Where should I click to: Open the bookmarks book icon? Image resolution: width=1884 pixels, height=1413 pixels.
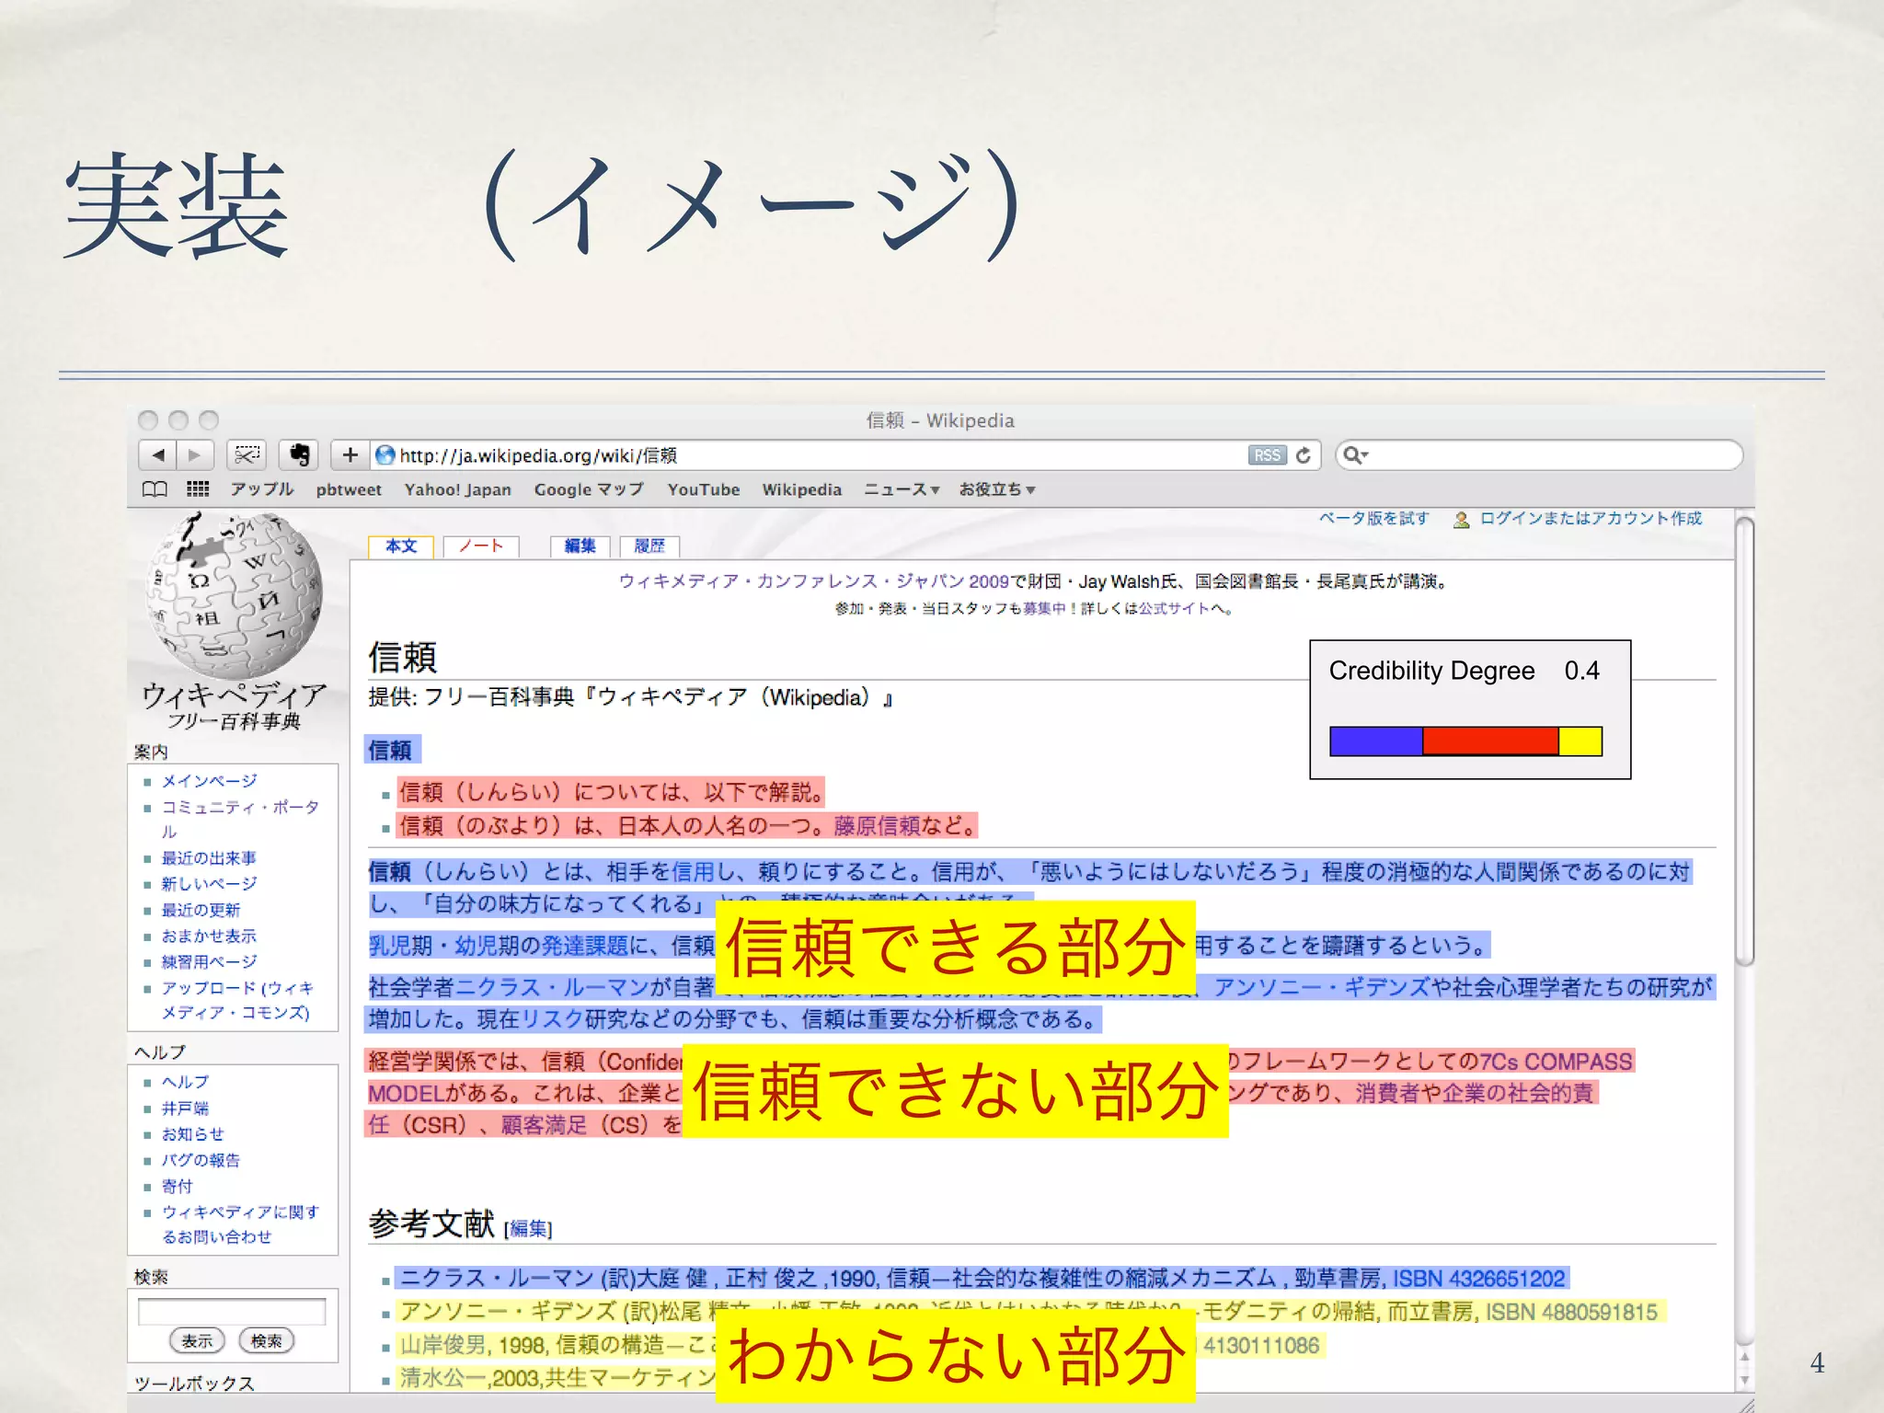[x=155, y=489]
